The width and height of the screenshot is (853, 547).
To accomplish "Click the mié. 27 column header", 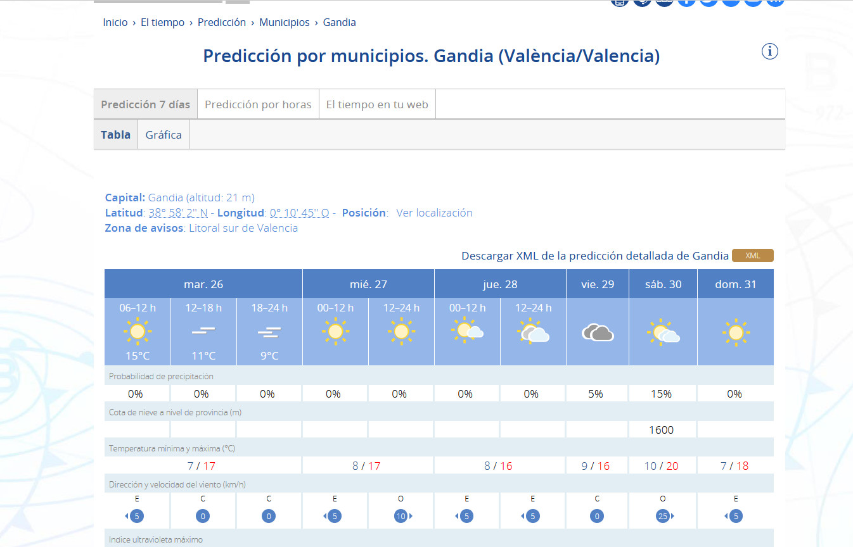I will click(x=368, y=284).
